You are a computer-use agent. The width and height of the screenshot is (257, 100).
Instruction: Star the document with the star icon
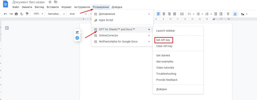point(50,2)
